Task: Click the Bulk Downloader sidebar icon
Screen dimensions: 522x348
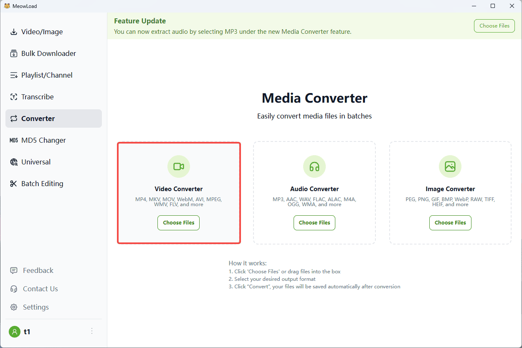Action: 14,54
